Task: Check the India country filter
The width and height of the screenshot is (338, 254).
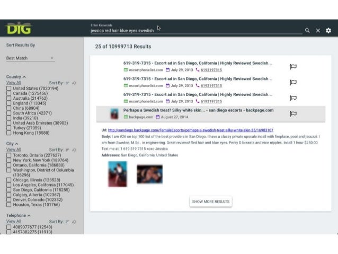Action: pyautogui.click(x=8, y=118)
